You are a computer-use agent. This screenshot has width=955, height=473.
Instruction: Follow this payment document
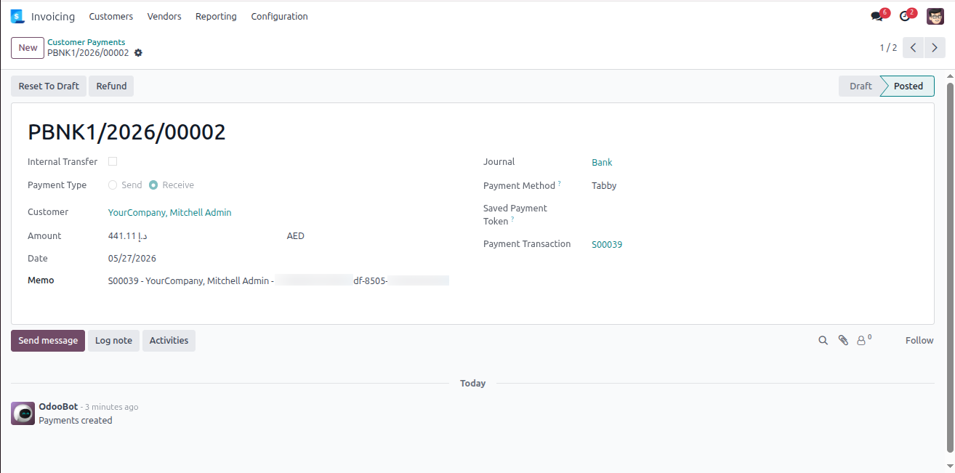coord(919,340)
